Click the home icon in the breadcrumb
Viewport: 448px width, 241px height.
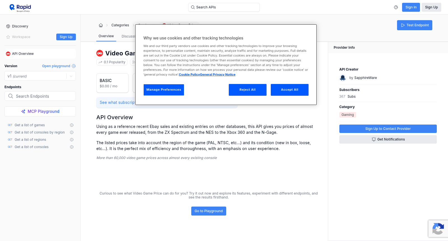101,25
